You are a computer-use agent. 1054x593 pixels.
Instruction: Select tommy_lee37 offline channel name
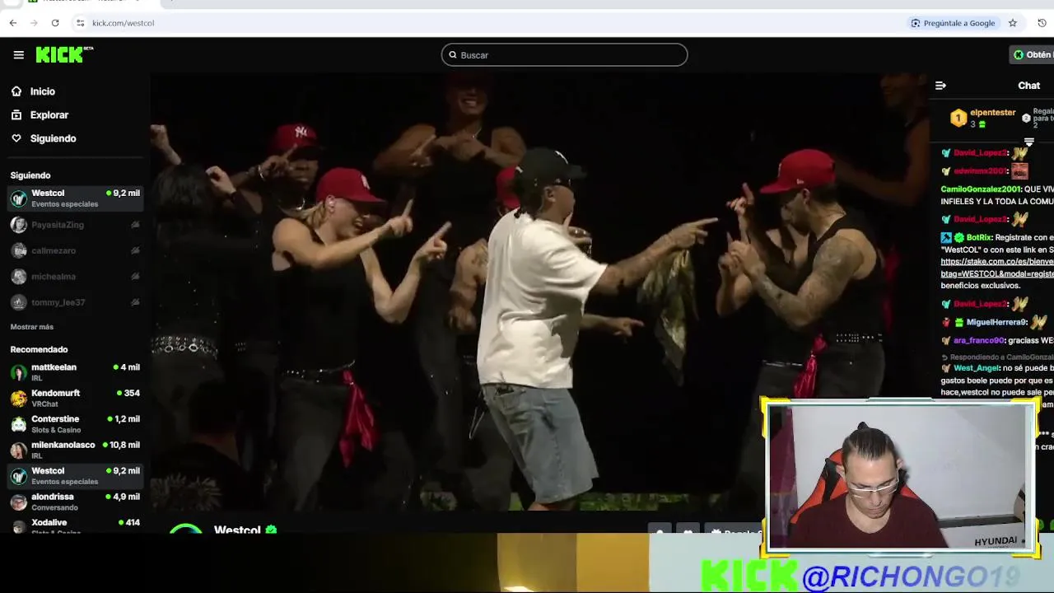(x=58, y=302)
